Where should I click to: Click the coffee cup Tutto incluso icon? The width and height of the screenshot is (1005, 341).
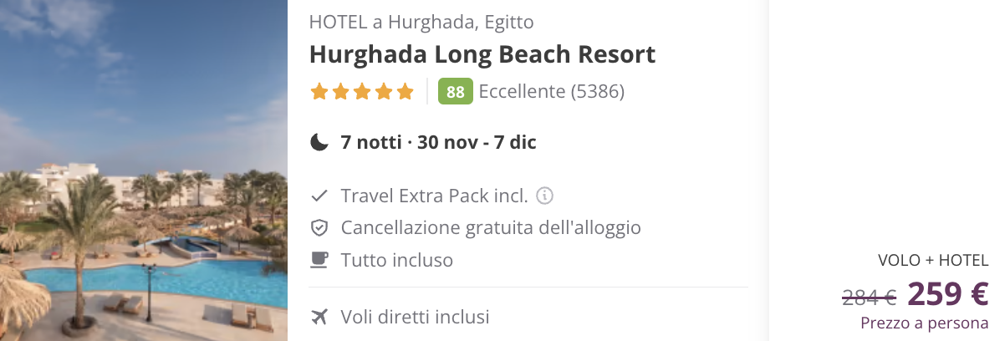(319, 260)
